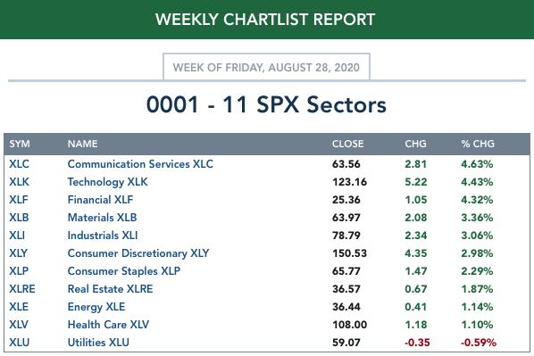
Task: Open the Real Estate XLRE link
Action: 111,289
